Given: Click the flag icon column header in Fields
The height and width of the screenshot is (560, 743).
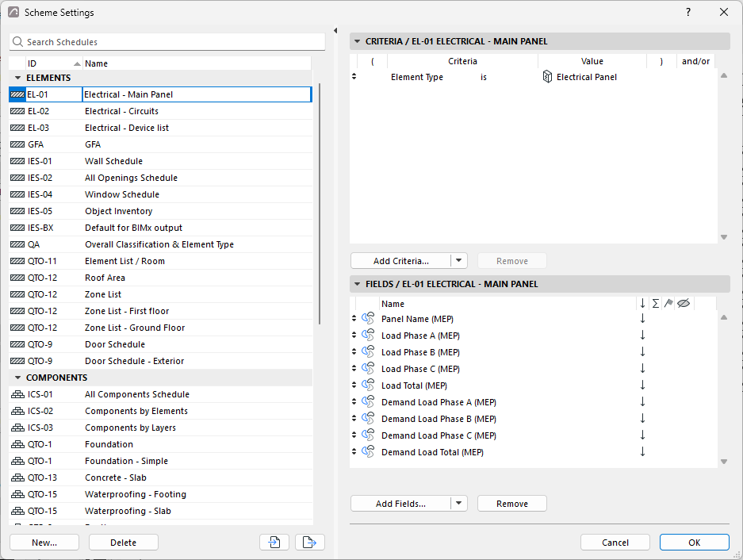Looking at the screenshot, I should click(x=668, y=304).
